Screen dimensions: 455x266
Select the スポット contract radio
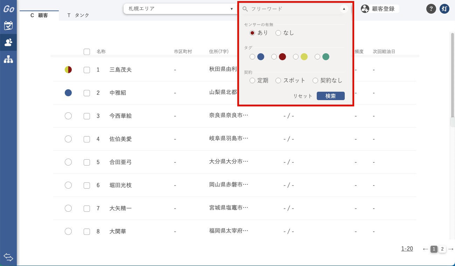tap(278, 80)
